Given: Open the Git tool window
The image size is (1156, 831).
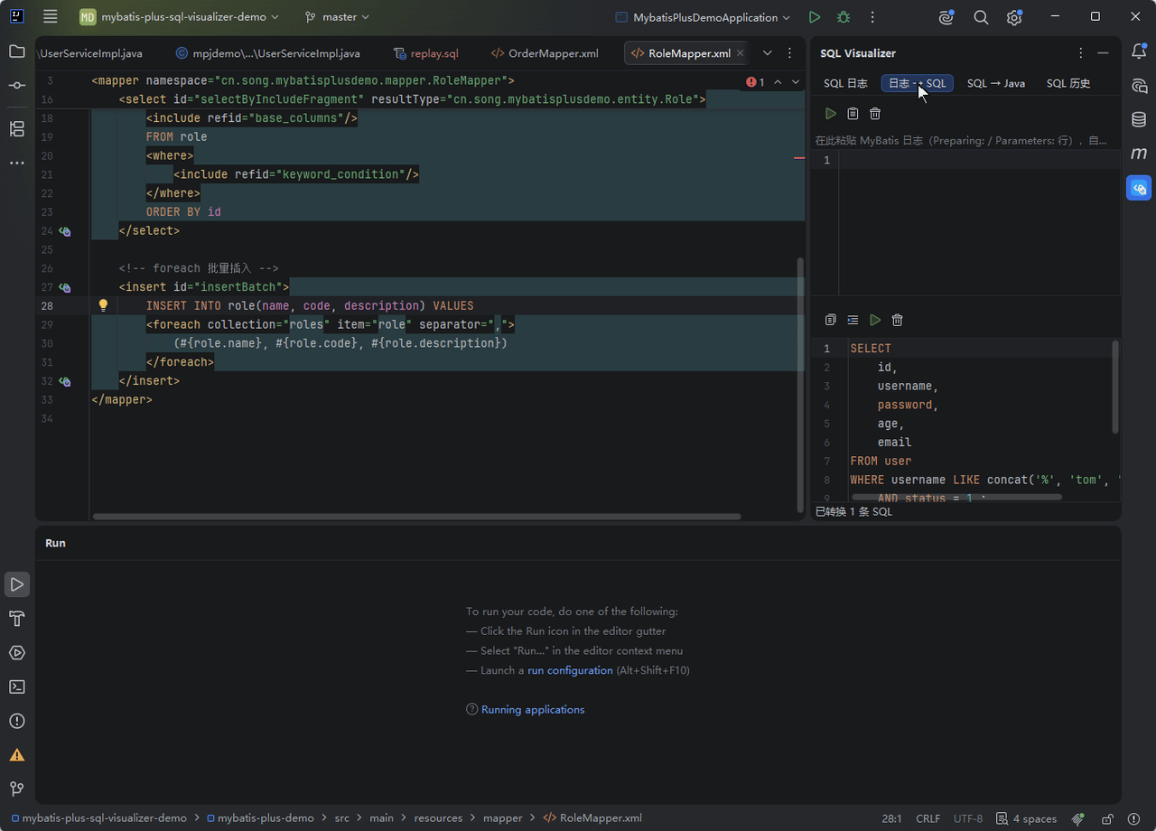Looking at the screenshot, I should [17, 789].
